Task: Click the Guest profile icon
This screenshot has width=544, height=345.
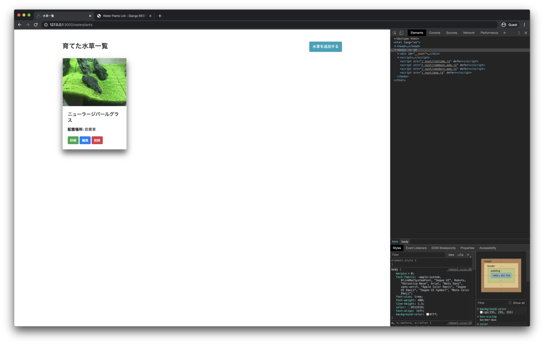Action: pyautogui.click(x=504, y=25)
